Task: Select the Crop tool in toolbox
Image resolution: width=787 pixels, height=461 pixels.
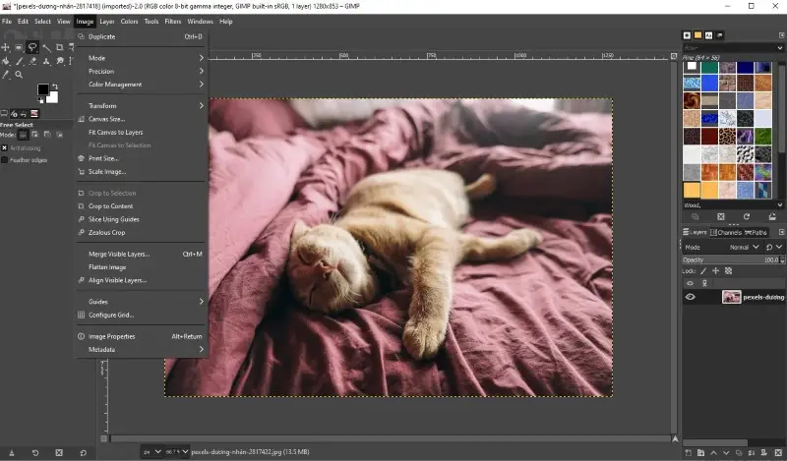Action: (59, 46)
